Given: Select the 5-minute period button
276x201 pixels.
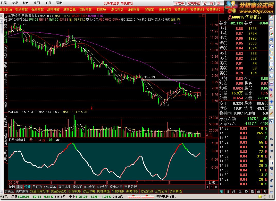Looking at the screenshot, I should click(271, 133).
